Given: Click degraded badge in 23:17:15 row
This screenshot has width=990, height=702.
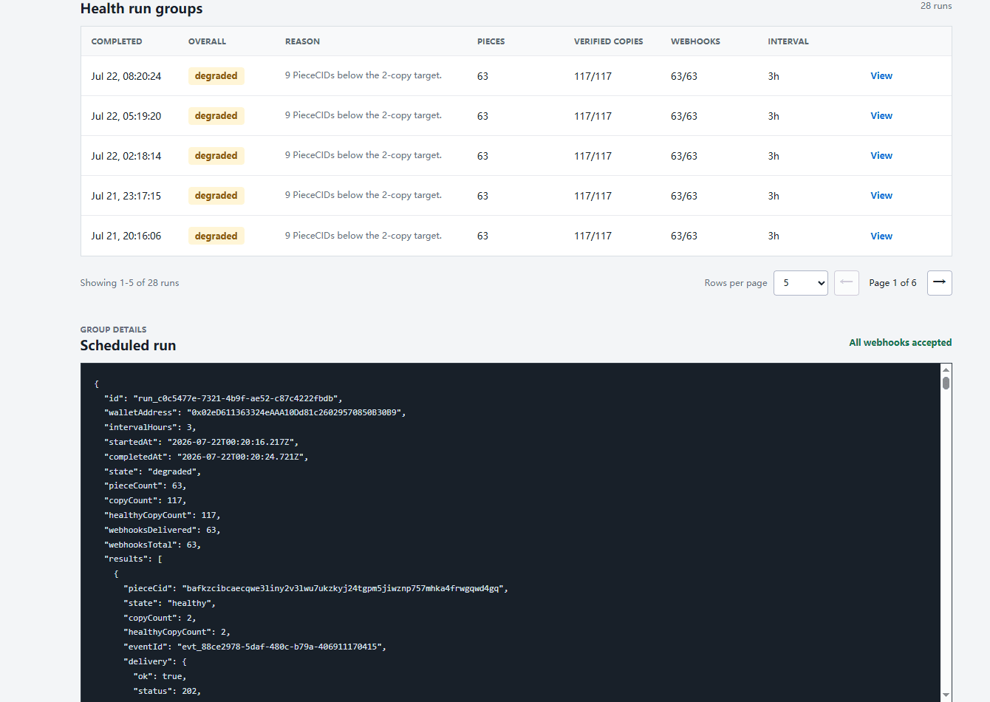Looking at the screenshot, I should [216, 196].
